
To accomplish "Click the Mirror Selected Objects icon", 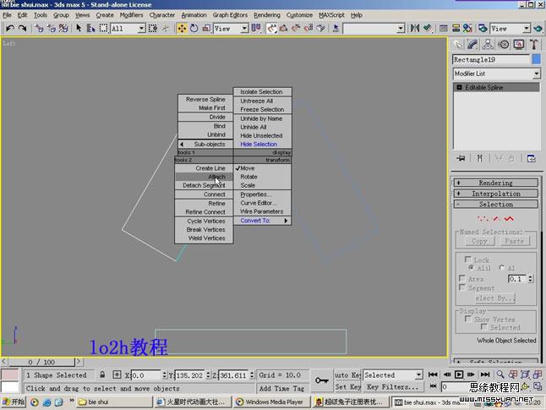I will pos(415,28).
